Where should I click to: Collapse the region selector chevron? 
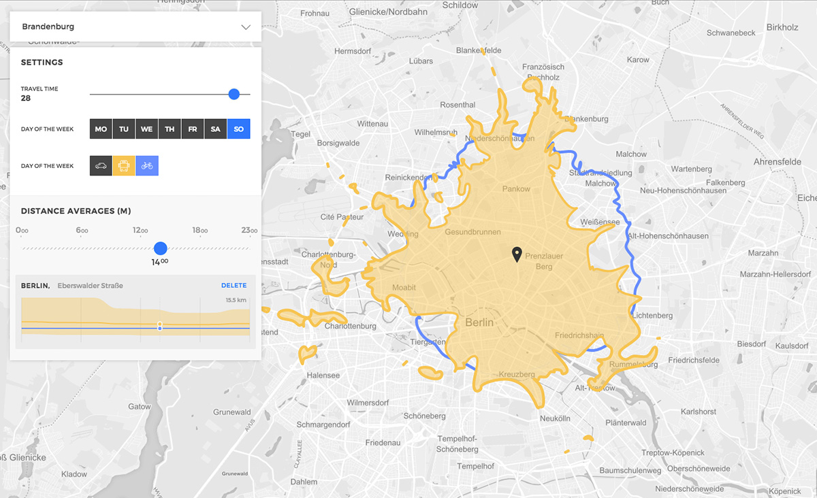click(x=246, y=27)
